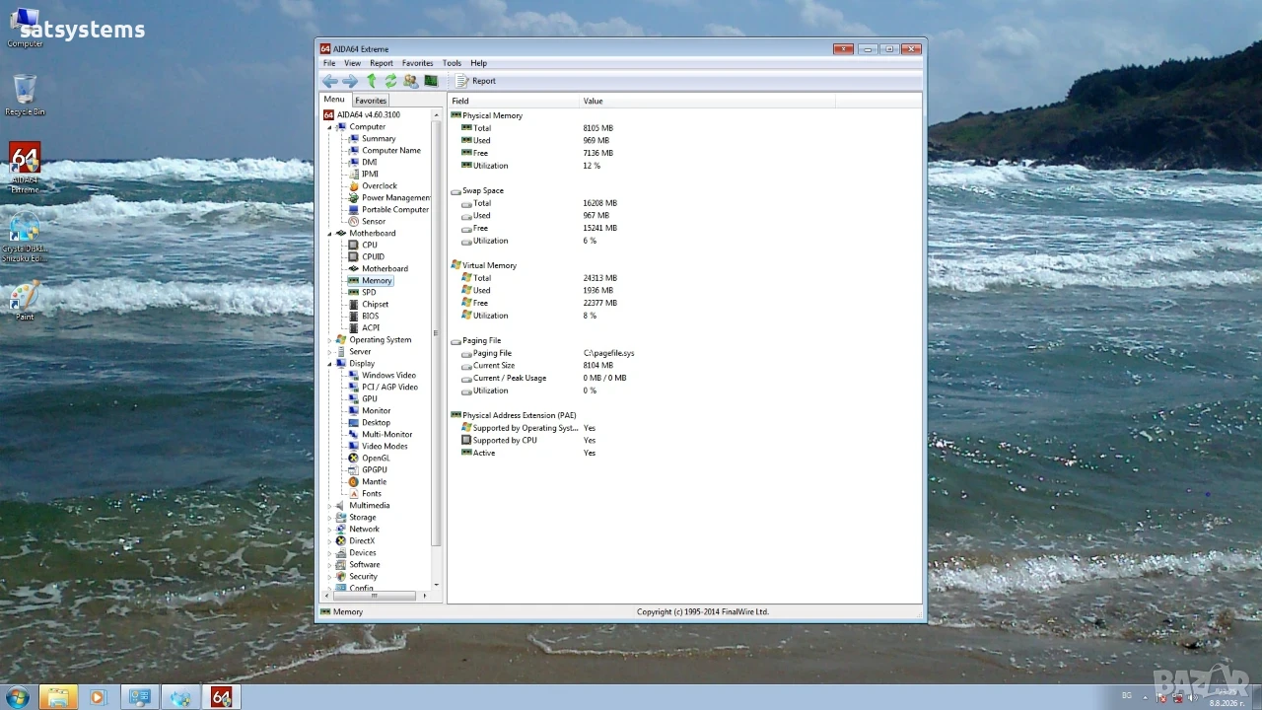This screenshot has height=710, width=1262.
Task: Collapse the Motherboard category node
Action: (x=330, y=234)
